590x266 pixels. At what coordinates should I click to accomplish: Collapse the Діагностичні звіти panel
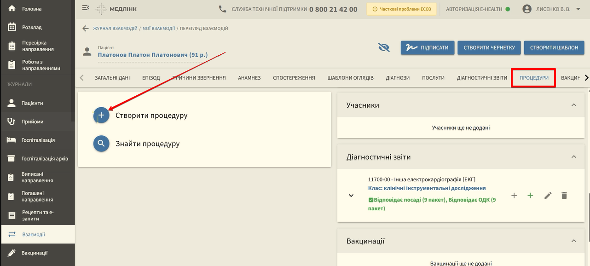573,157
